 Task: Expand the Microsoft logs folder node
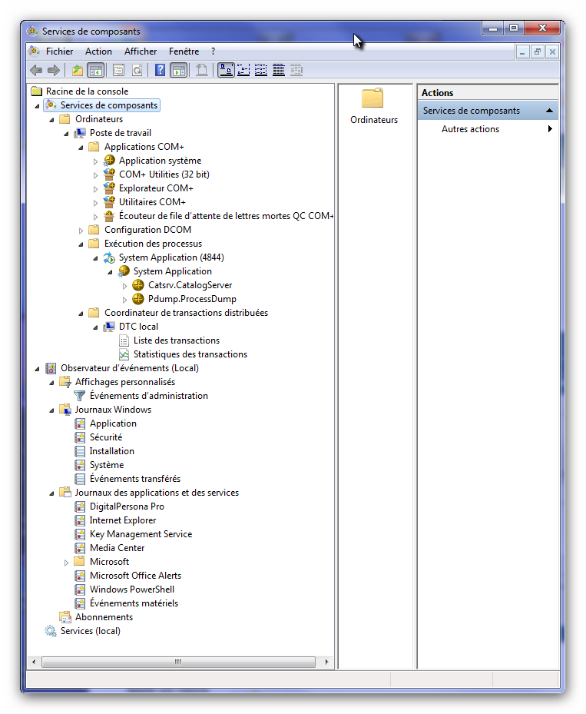(x=67, y=563)
